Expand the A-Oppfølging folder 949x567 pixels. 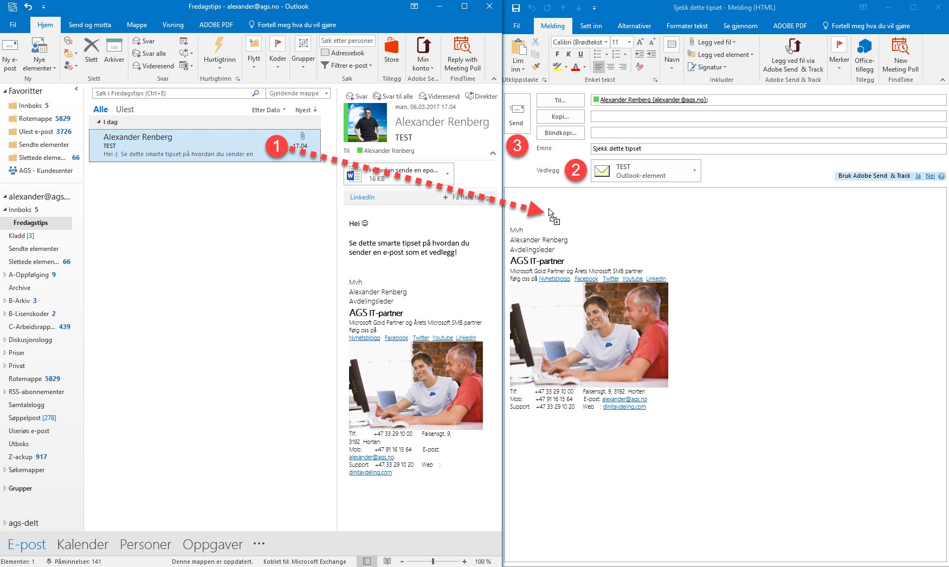[x=5, y=275]
